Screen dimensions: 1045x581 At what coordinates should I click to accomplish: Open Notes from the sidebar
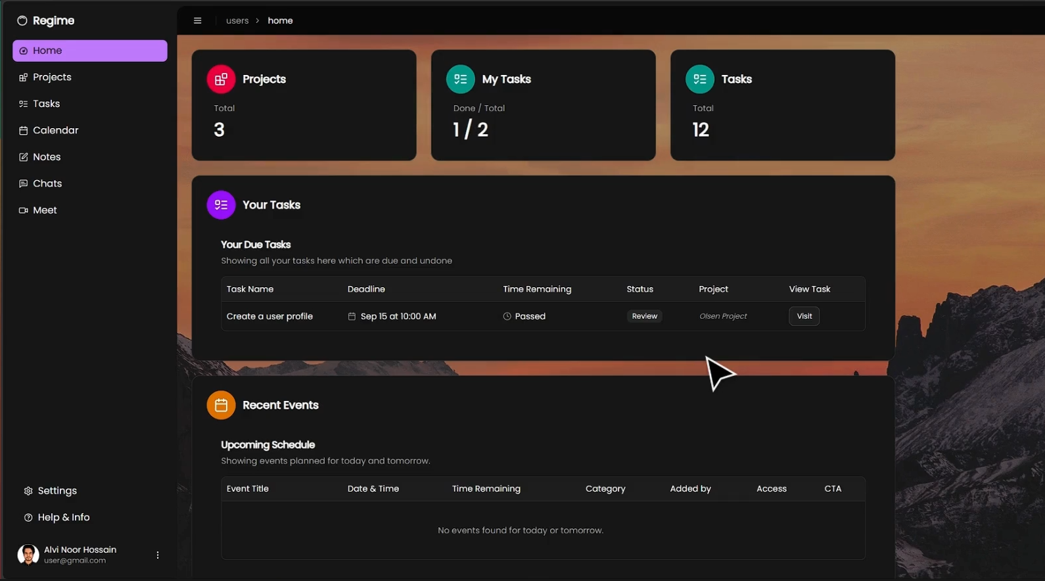90,157
